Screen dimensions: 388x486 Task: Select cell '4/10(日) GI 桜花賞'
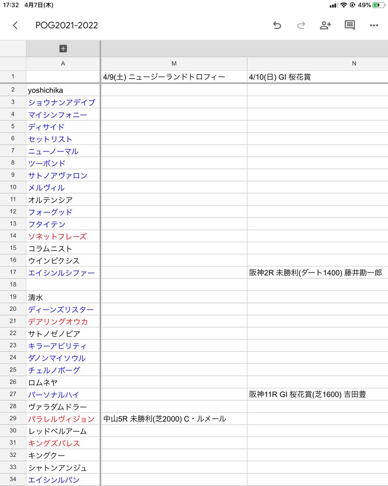[318, 77]
